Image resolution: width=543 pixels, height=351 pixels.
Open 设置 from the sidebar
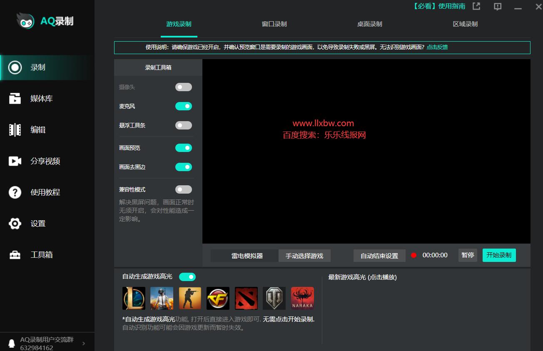[37, 223]
